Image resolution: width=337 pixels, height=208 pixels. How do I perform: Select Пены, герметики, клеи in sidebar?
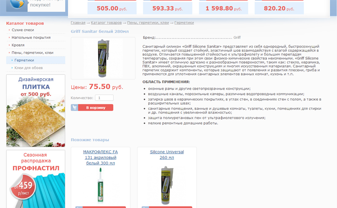(32, 53)
